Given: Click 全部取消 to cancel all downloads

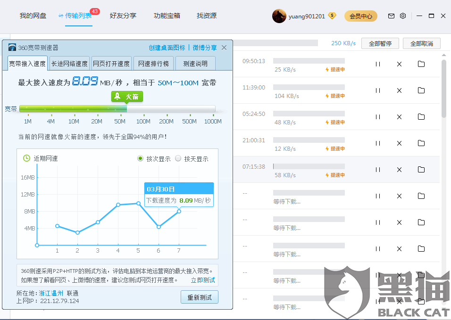Looking at the screenshot, I should 422,43.
